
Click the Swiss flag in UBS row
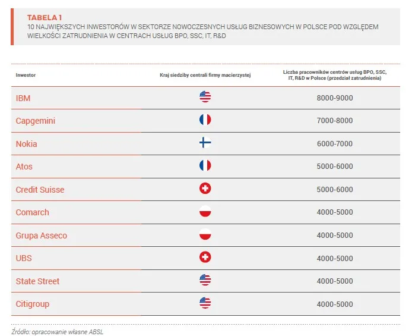tap(205, 258)
